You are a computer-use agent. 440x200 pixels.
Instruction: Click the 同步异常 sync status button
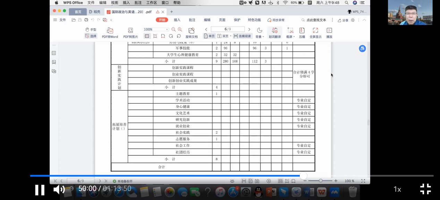pos(276,20)
